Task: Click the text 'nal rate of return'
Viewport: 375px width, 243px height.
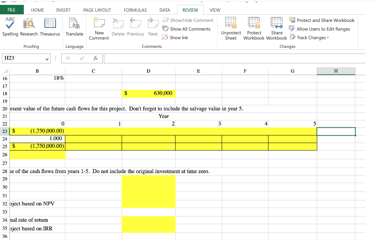Action: pos(29,220)
